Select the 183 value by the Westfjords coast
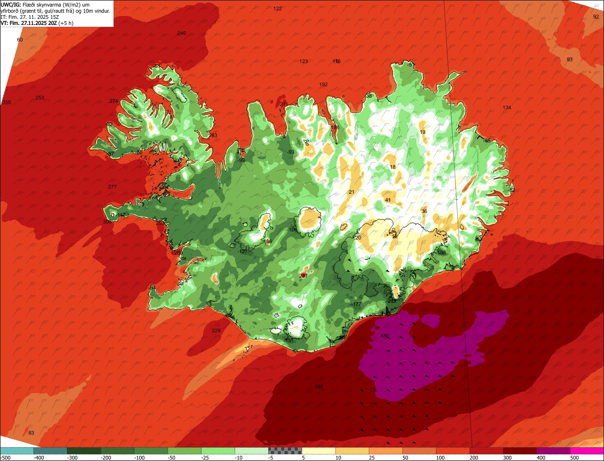 (213, 136)
